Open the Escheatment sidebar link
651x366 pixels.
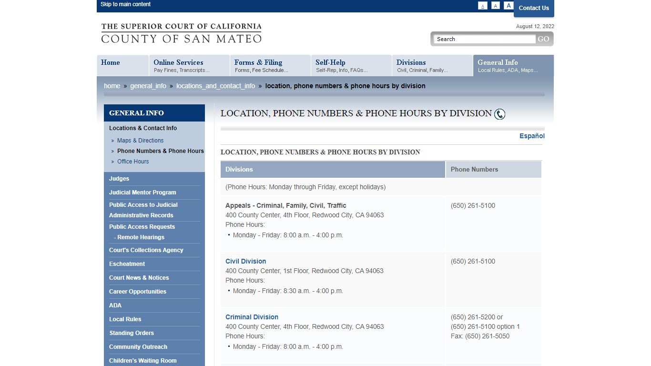click(127, 264)
